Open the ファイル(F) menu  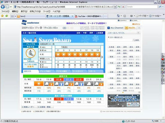coord(5,11)
